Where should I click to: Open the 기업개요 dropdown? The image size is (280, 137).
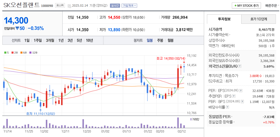129,6
